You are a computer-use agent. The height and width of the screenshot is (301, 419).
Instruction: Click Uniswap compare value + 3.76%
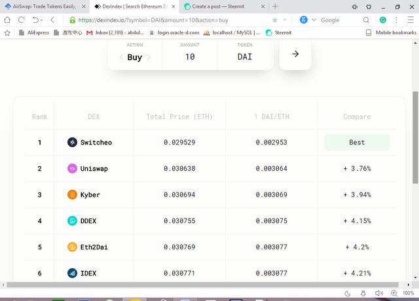[357, 169]
